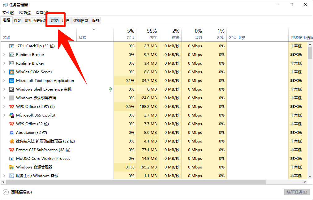Expand the Windows 默认锁屏界面 group

pos(4,98)
